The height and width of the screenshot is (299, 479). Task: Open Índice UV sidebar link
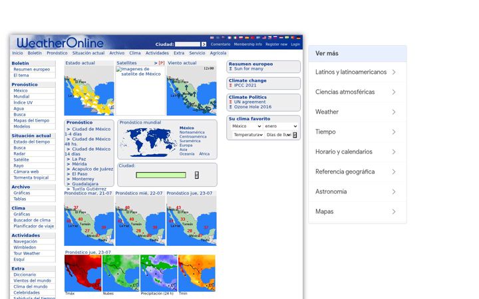pyautogui.click(x=23, y=102)
